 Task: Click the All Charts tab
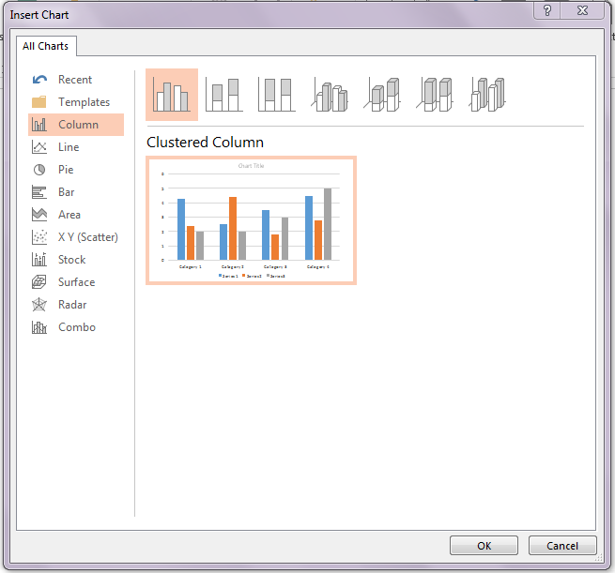pyautogui.click(x=45, y=45)
